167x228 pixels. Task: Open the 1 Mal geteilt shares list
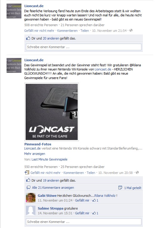[133, 188]
